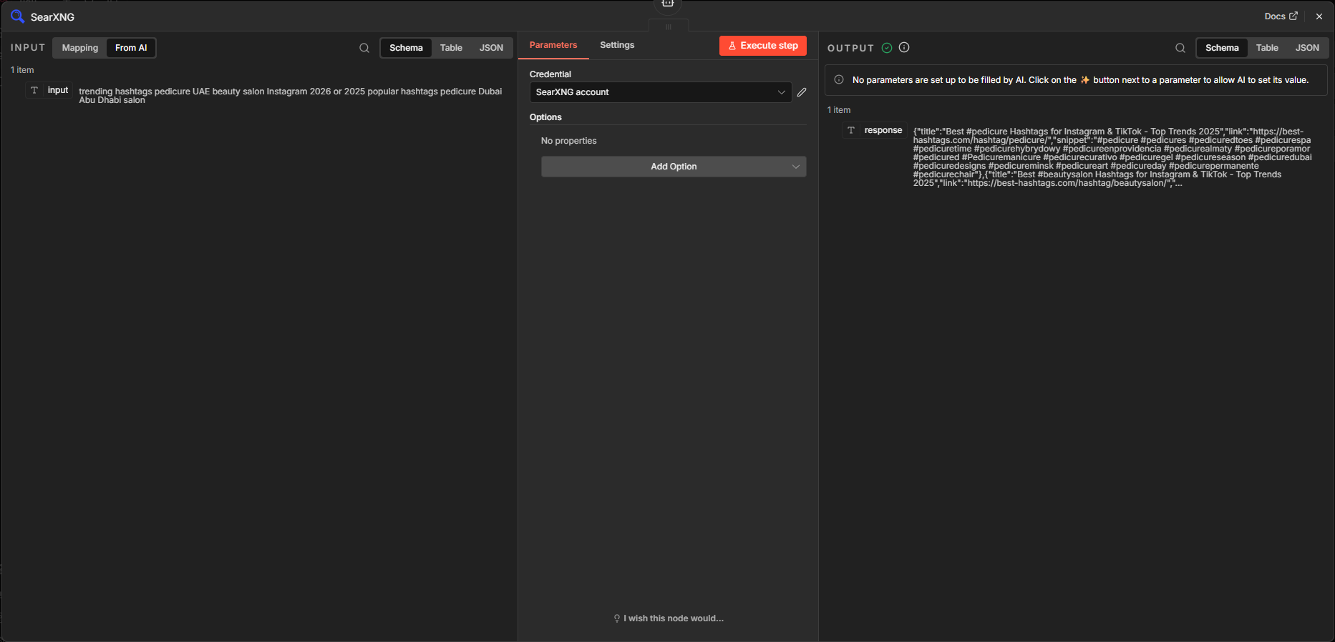Switch input source to Mapping

[79, 48]
